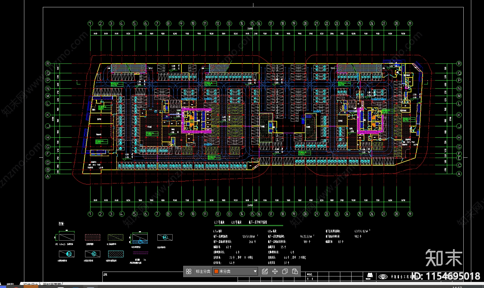The image size is (484, 288).
Task: Open the 未分类 category dropdown
Action: 235,271
